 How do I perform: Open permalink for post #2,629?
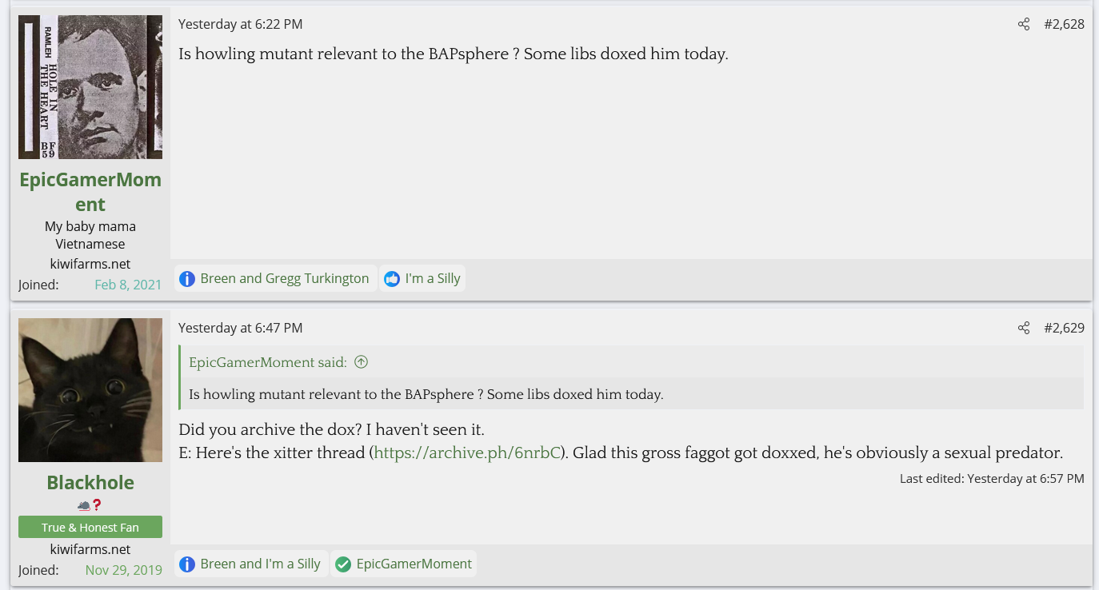point(1064,328)
